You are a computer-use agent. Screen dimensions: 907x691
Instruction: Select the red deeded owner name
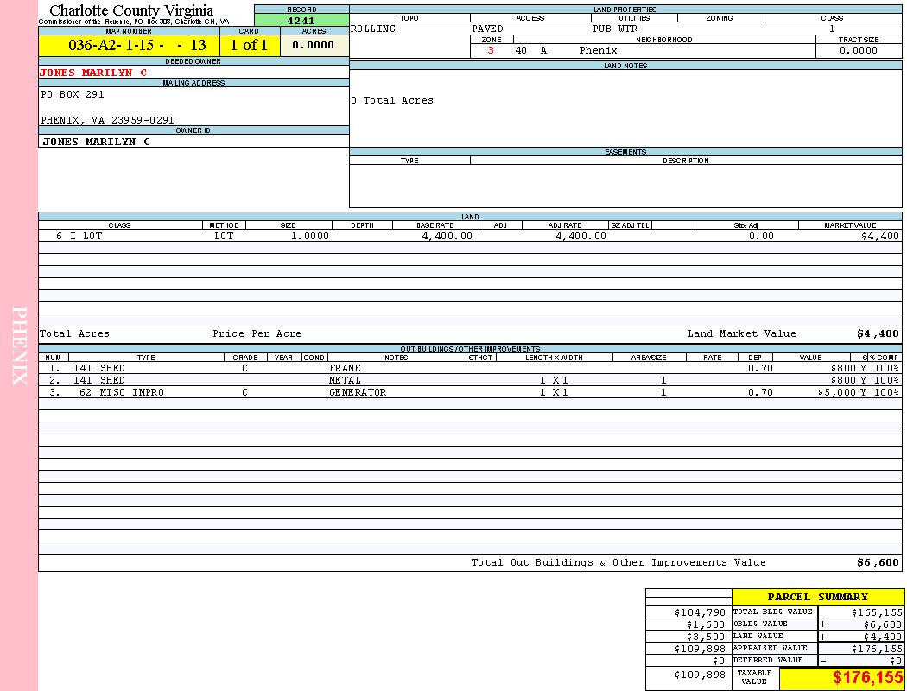93,73
